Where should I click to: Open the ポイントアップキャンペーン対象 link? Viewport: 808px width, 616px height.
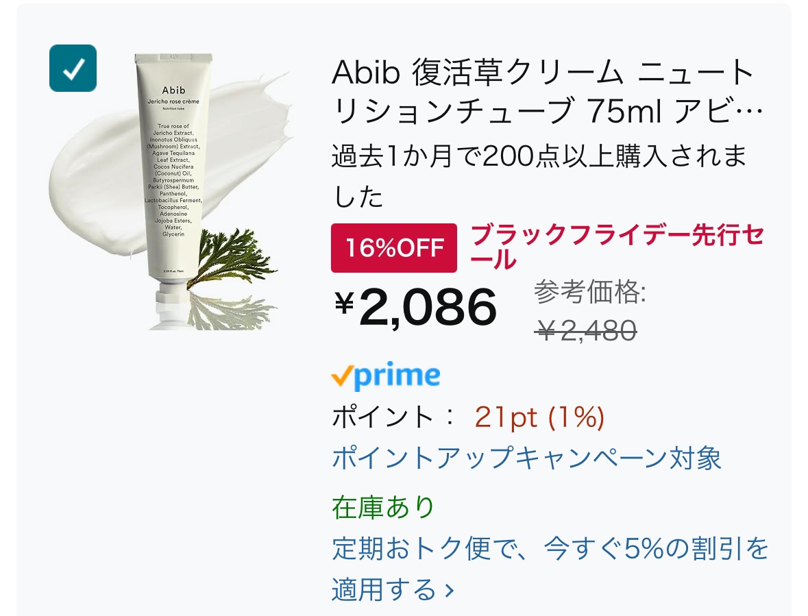(526, 458)
